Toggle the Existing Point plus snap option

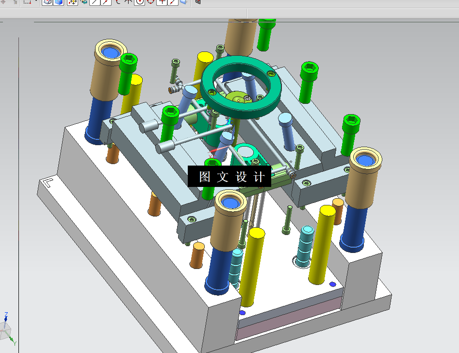162,2
